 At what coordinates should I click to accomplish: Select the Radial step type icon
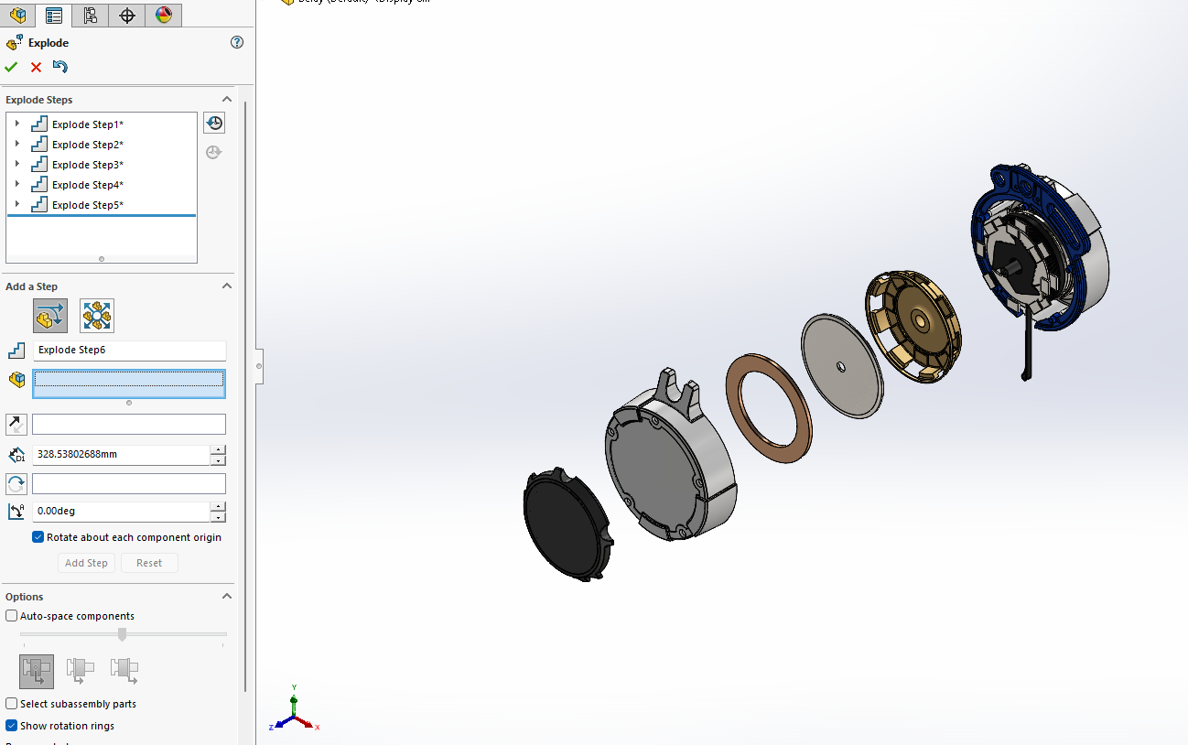(96, 315)
